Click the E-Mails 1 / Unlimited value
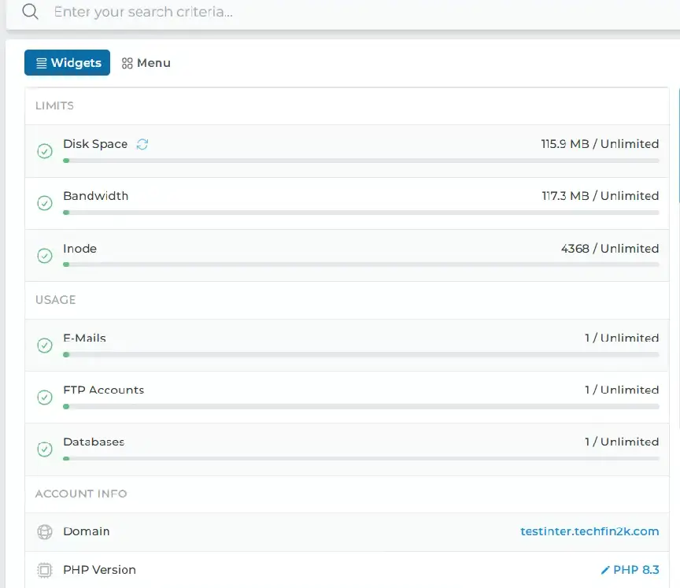Screen dimensions: 680x588 pyautogui.click(x=622, y=338)
